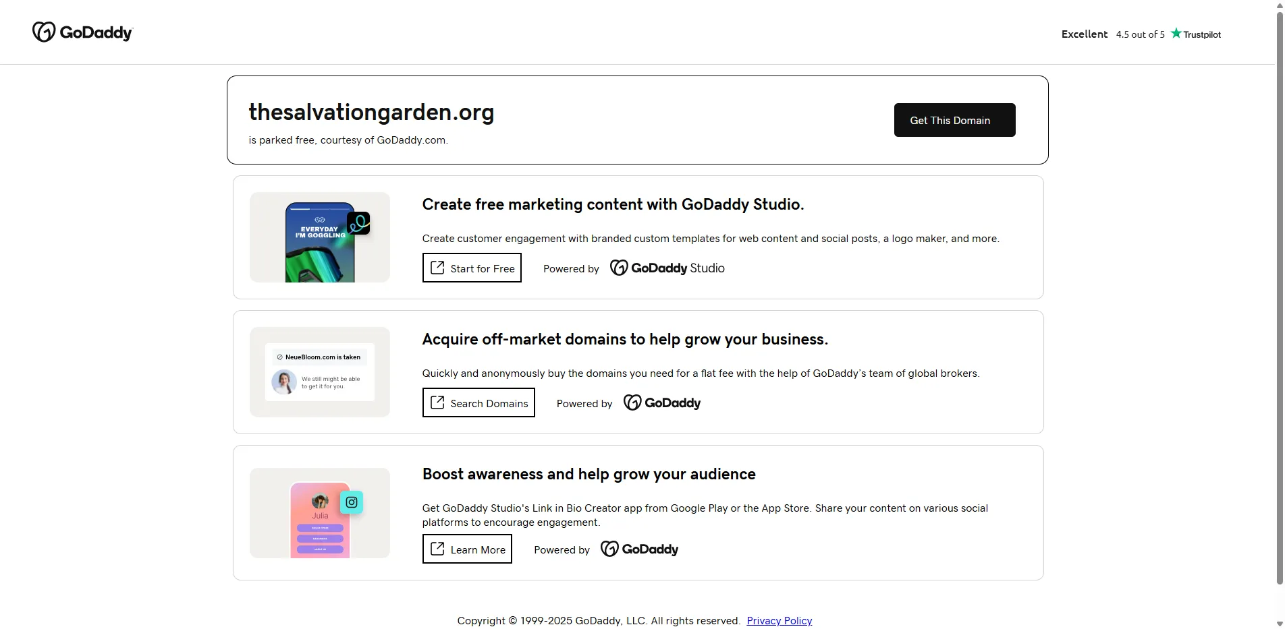This screenshot has width=1285, height=629.
Task: Click the GoDaddy logo beside Search Domains
Action: click(661, 402)
